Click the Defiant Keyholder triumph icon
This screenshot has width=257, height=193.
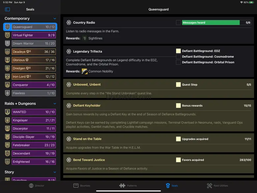coord(69,105)
